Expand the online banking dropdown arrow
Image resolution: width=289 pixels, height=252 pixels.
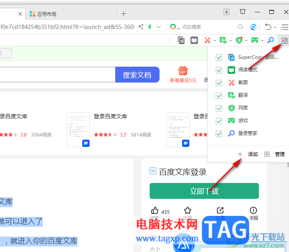(x=246, y=40)
